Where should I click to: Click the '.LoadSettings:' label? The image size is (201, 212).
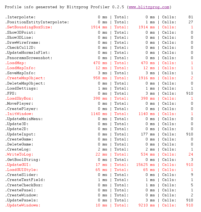(x=21, y=89)
